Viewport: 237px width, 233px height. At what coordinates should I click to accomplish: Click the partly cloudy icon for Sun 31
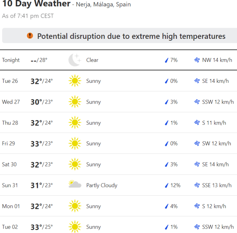pyautogui.click(x=75, y=185)
